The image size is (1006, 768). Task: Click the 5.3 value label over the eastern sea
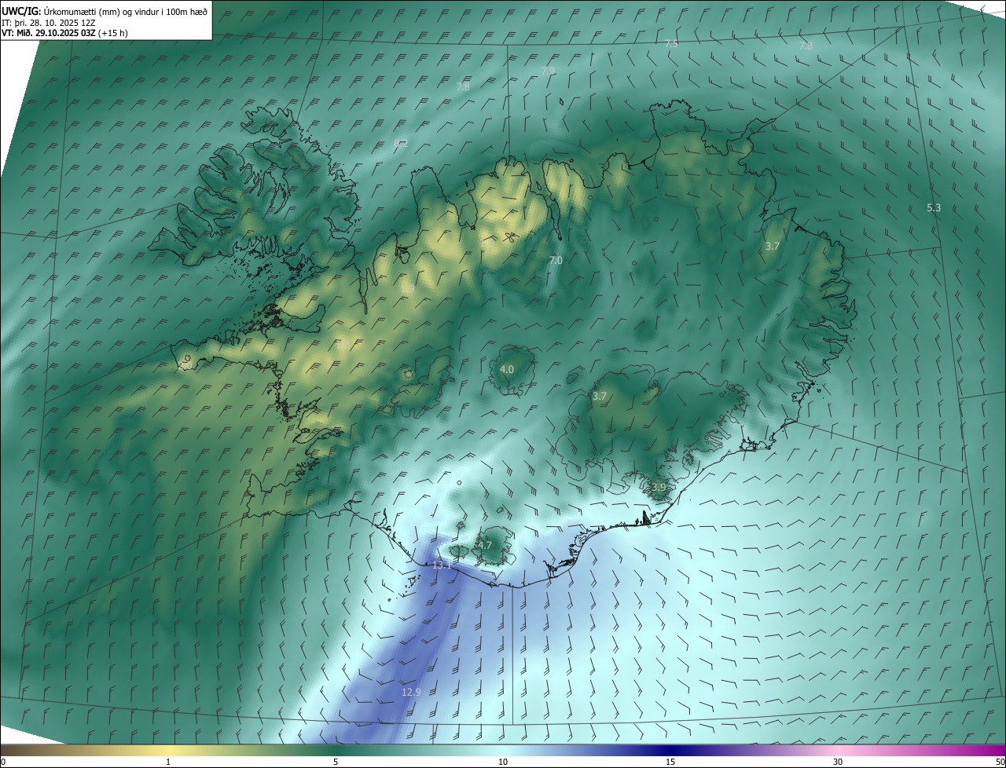coord(934,207)
